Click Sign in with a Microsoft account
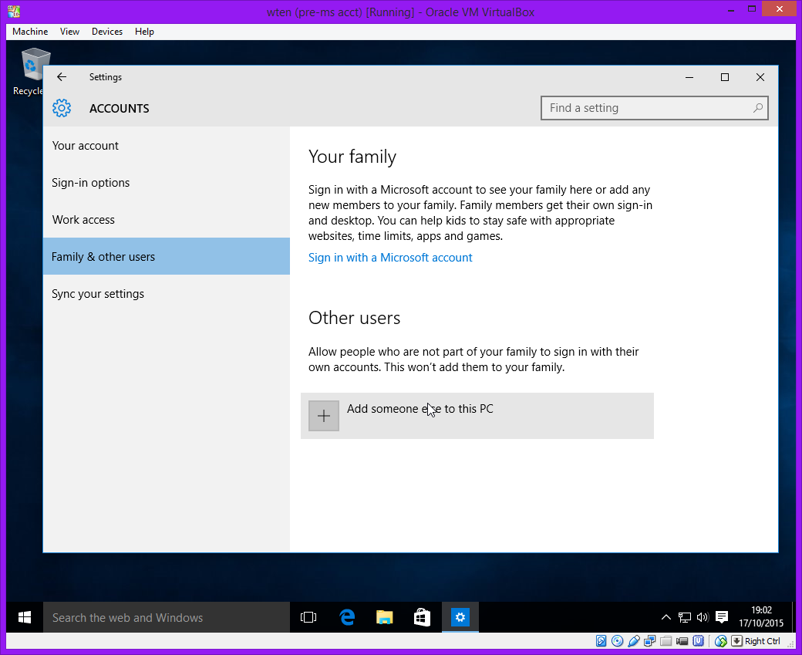This screenshot has height=655, width=802. 390,258
